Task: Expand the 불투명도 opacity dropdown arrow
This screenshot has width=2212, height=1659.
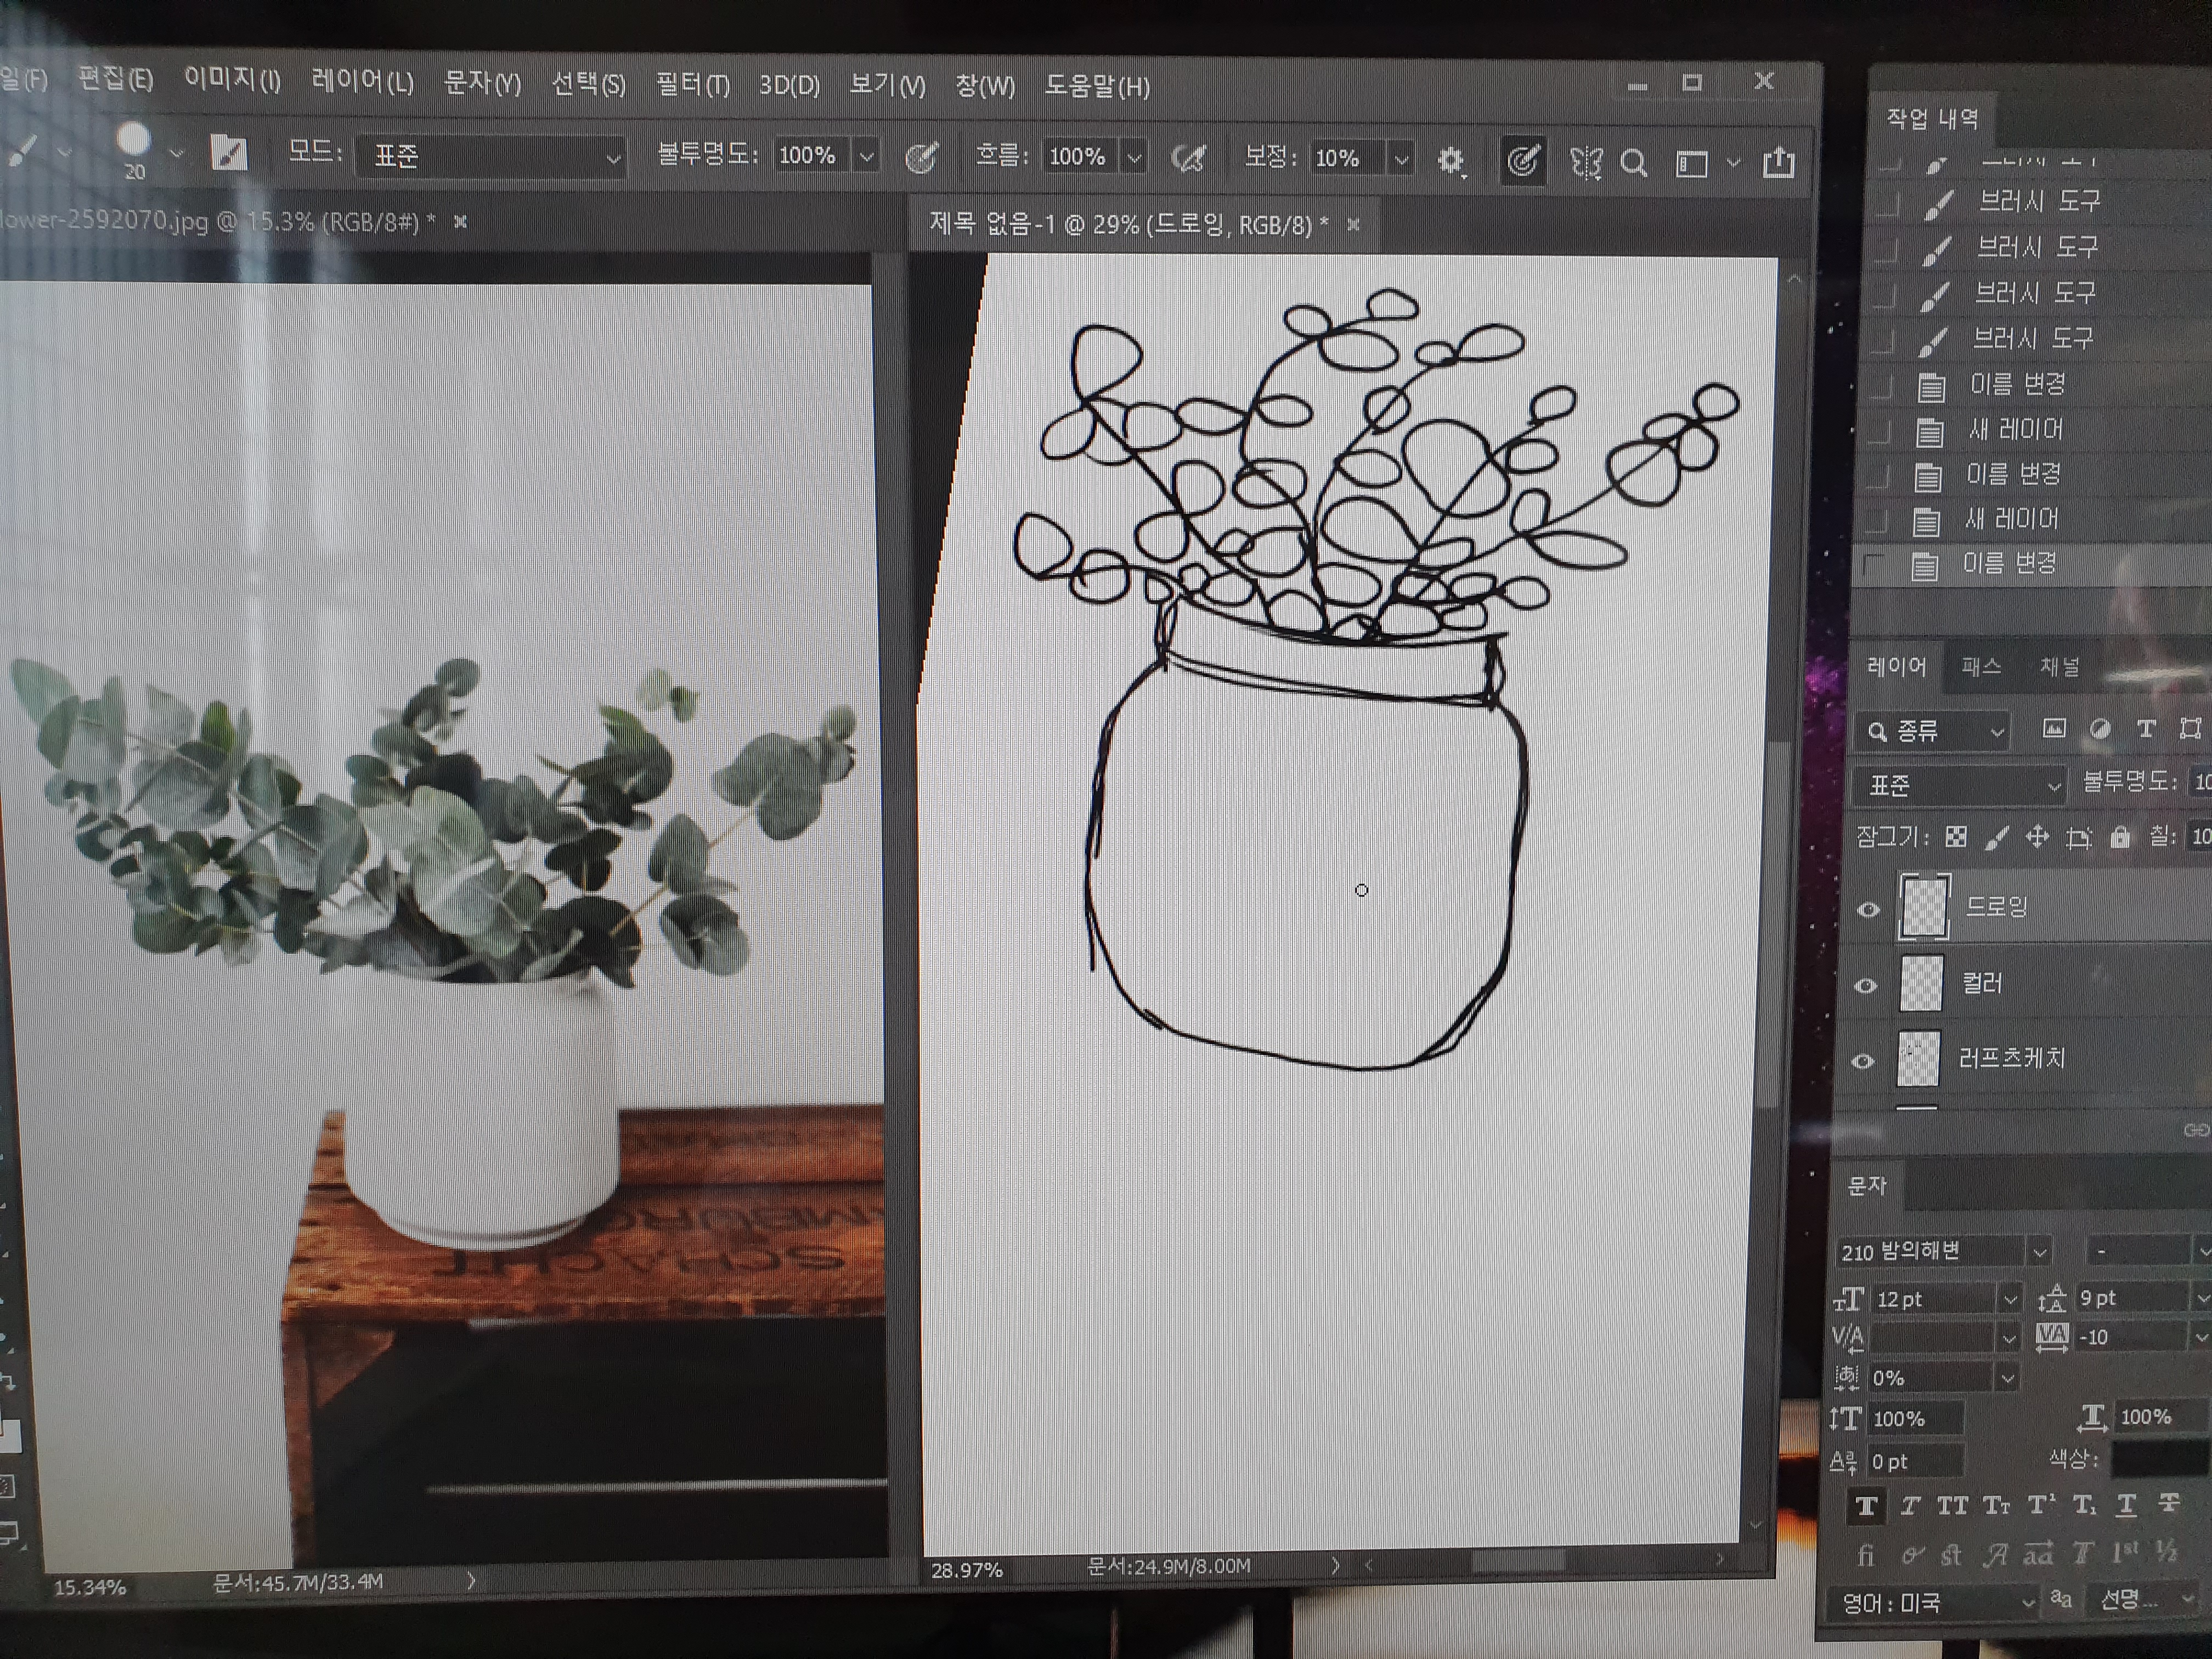Action: (867, 157)
